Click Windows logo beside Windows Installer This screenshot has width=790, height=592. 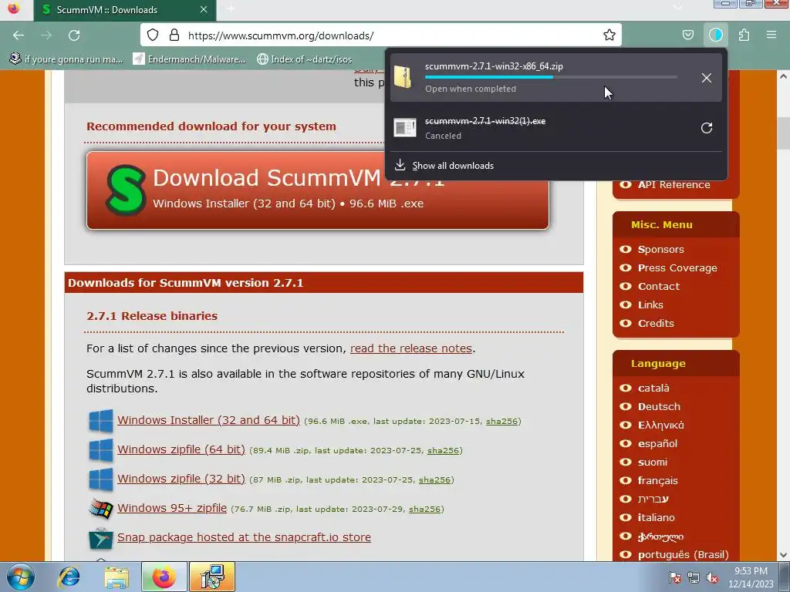101,421
